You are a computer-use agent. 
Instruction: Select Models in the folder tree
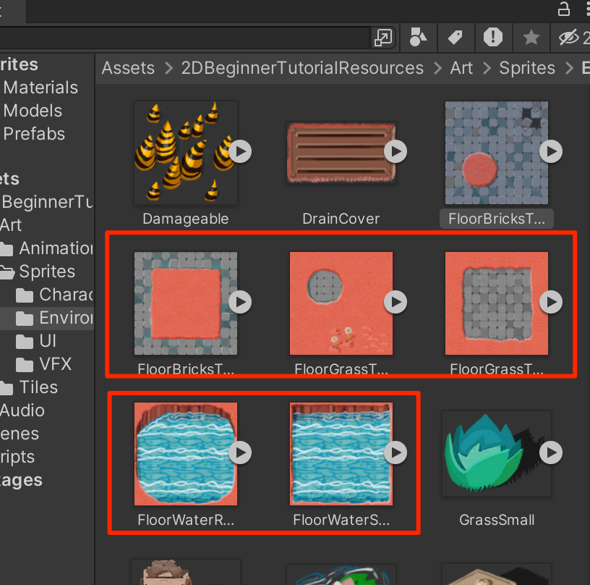coord(33,111)
